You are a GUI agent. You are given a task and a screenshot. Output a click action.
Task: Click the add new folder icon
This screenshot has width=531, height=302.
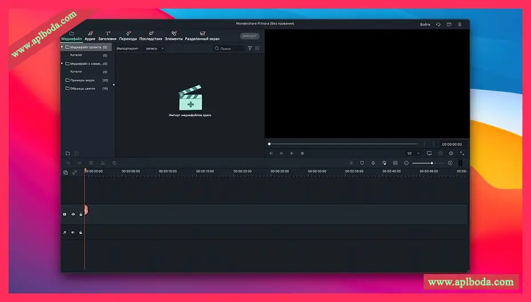click(x=67, y=153)
